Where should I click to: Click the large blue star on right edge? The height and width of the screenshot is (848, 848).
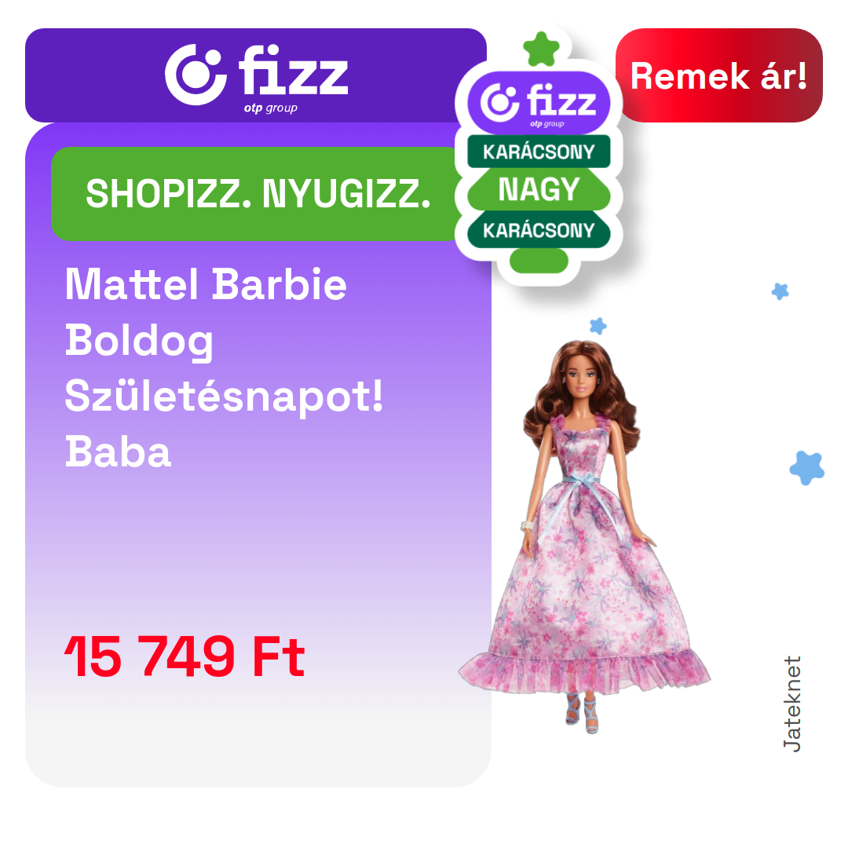[x=806, y=468]
